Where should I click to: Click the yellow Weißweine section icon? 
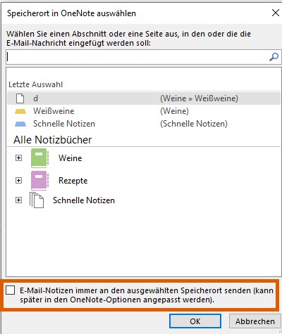pyautogui.click(x=20, y=111)
